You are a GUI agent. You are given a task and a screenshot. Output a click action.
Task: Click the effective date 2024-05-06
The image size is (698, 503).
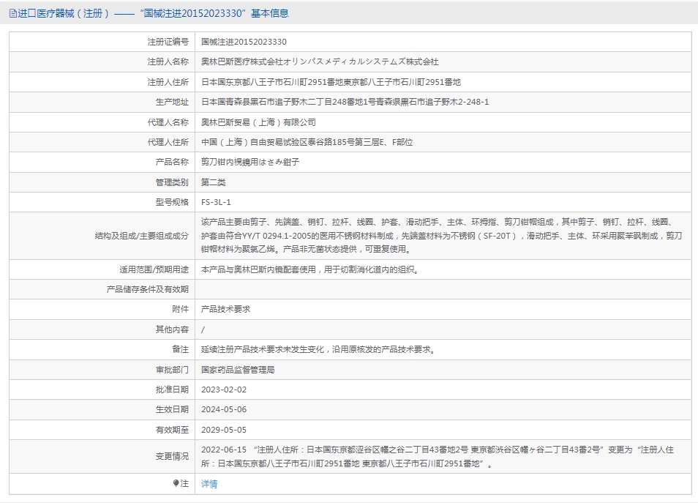click(224, 409)
